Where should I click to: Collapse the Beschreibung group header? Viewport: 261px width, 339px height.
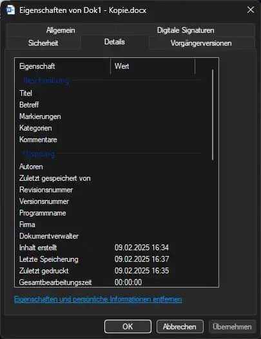(x=46, y=80)
